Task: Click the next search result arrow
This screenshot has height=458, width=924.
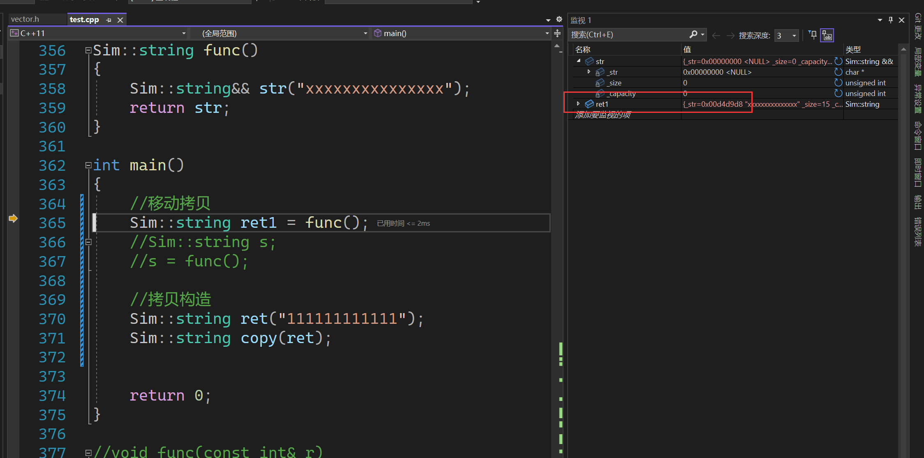Action: tap(730, 35)
